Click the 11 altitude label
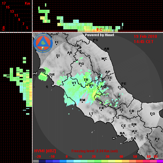This screenshot has width=163, height=163. 16,15
